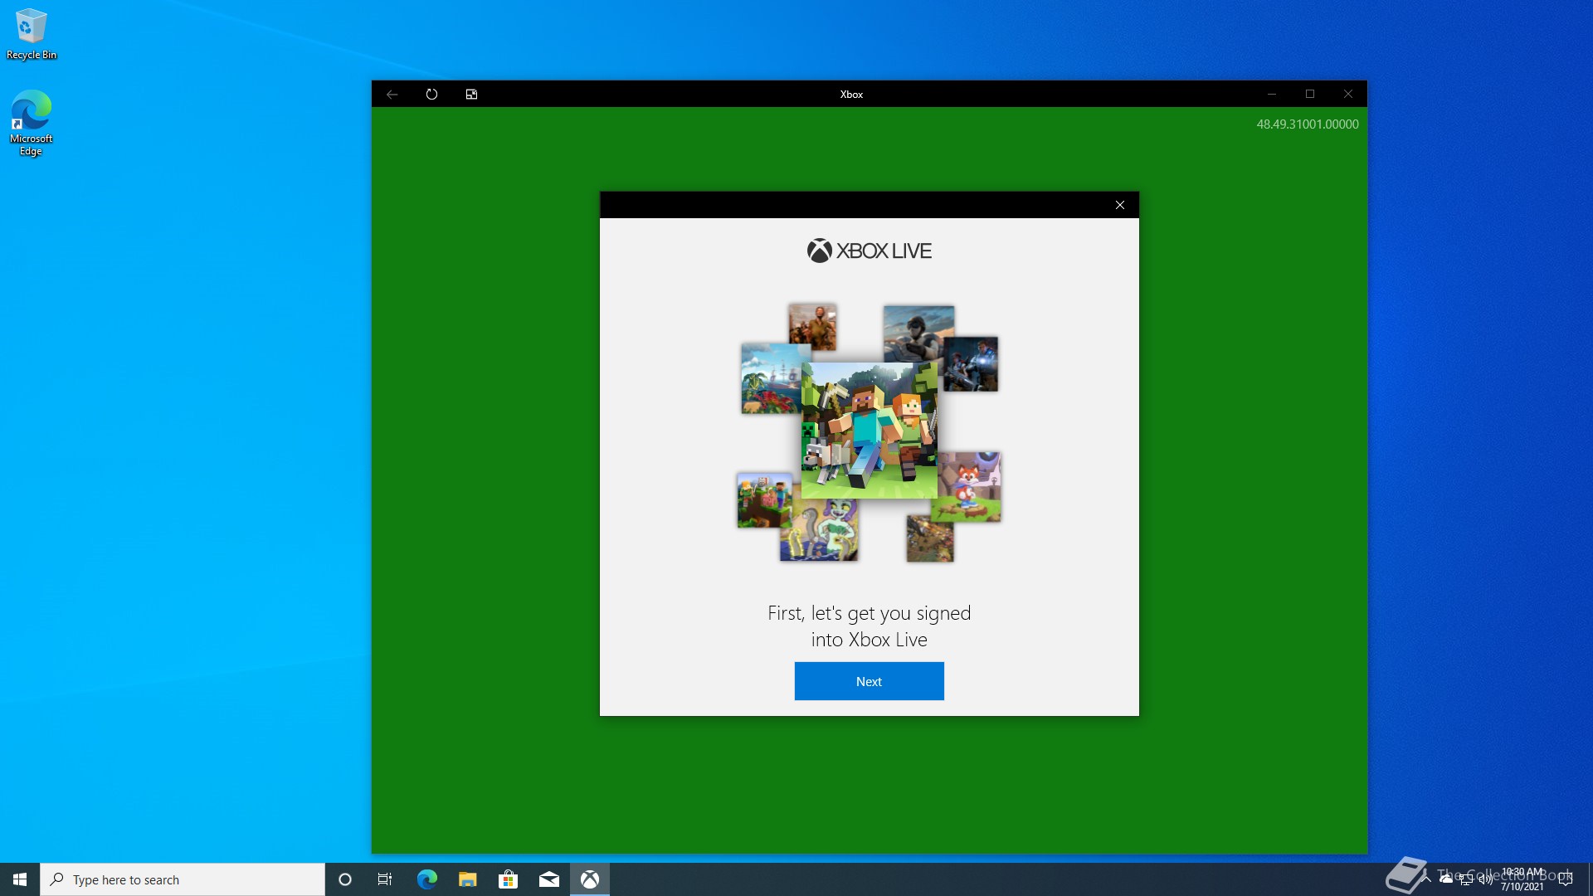Click the 'Type here to search' box
This screenshot has width=1593, height=896.
pos(183,879)
